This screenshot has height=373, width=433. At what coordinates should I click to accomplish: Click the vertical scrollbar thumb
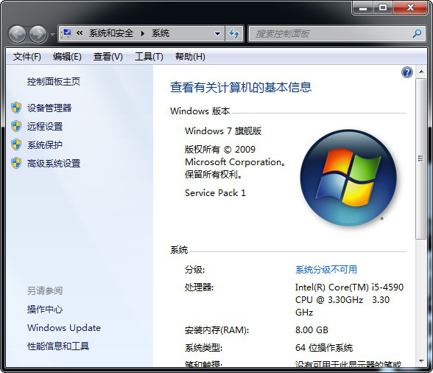pyautogui.click(x=421, y=158)
